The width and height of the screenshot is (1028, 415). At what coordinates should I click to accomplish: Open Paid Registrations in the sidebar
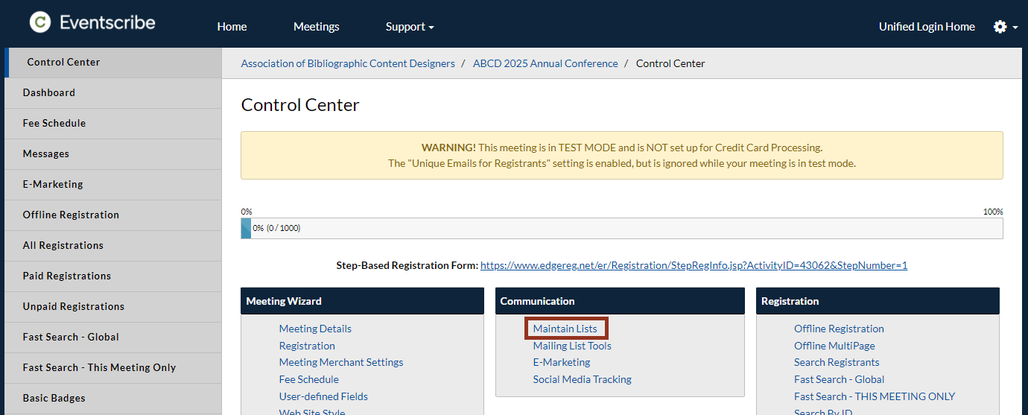pyautogui.click(x=113, y=276)
